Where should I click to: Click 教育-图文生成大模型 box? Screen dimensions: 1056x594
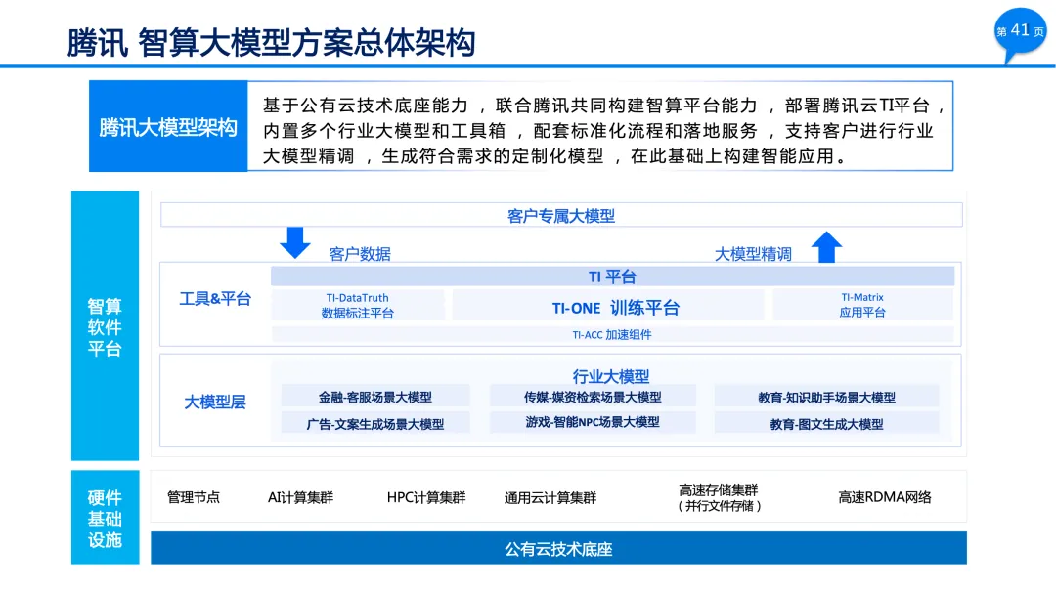tap(826, 424)
